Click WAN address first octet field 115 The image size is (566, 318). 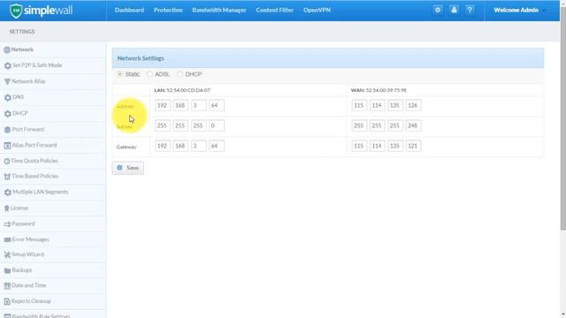359,105
